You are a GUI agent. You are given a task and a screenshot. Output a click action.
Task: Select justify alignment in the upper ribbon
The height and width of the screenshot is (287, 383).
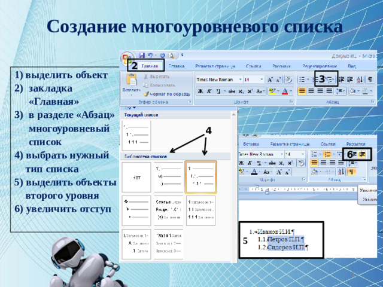pos(330,91)
